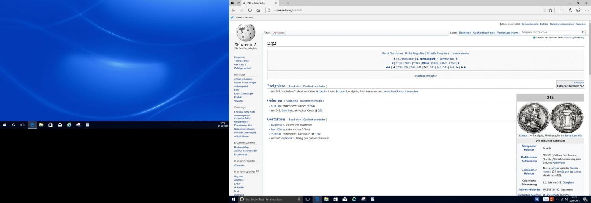Go back using Edge's back arrow
591x203 pixels.
pyautogui.click(x=233, y=10)
